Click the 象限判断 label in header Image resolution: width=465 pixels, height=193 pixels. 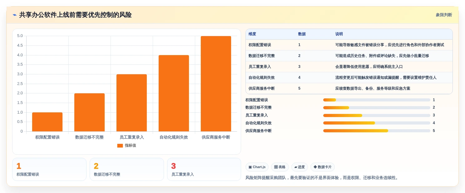tap(444, 15)
